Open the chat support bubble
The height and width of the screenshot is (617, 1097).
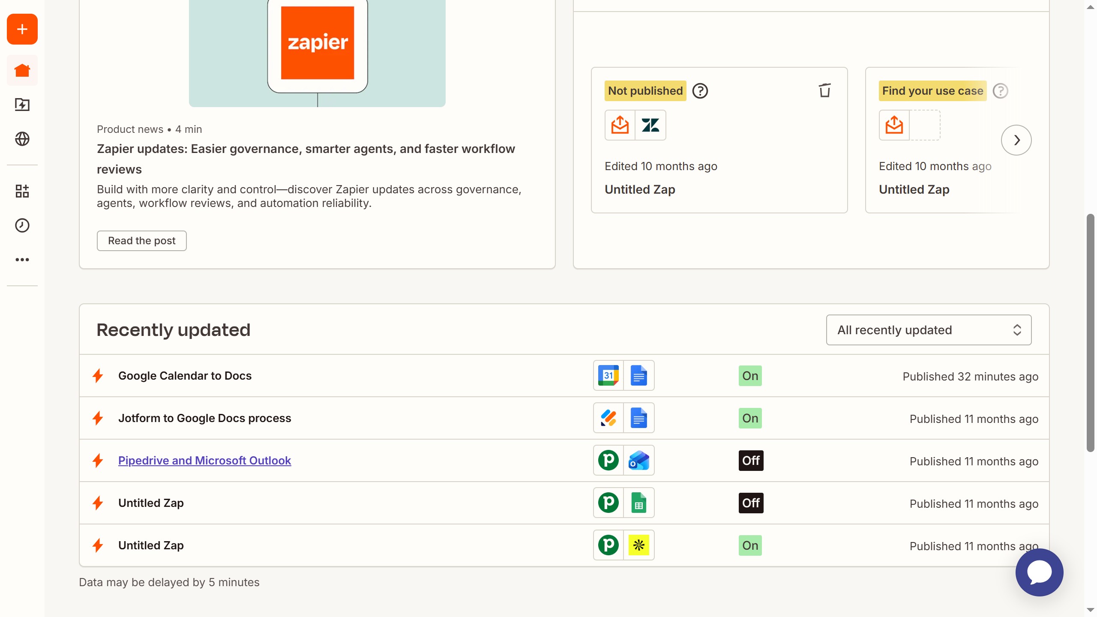click(1039, 572)
